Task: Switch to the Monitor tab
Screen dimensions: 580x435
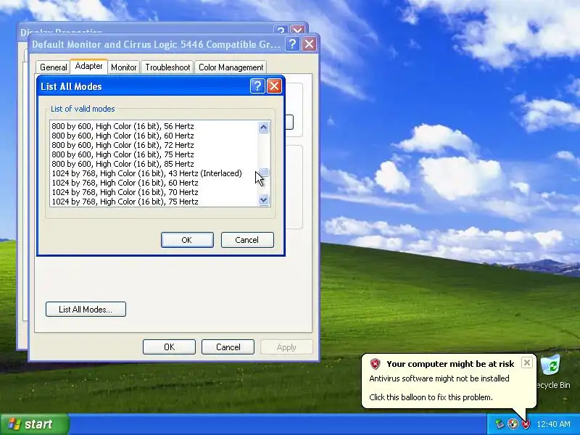Action: click(123, 67)
